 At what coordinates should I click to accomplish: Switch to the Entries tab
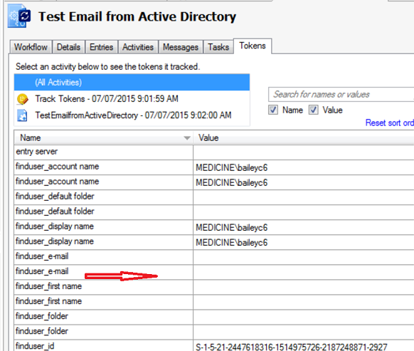[102, 47]
